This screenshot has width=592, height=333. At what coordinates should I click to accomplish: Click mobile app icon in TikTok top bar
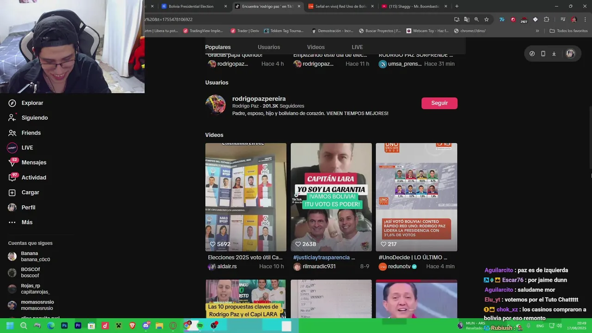click(543, 54)
